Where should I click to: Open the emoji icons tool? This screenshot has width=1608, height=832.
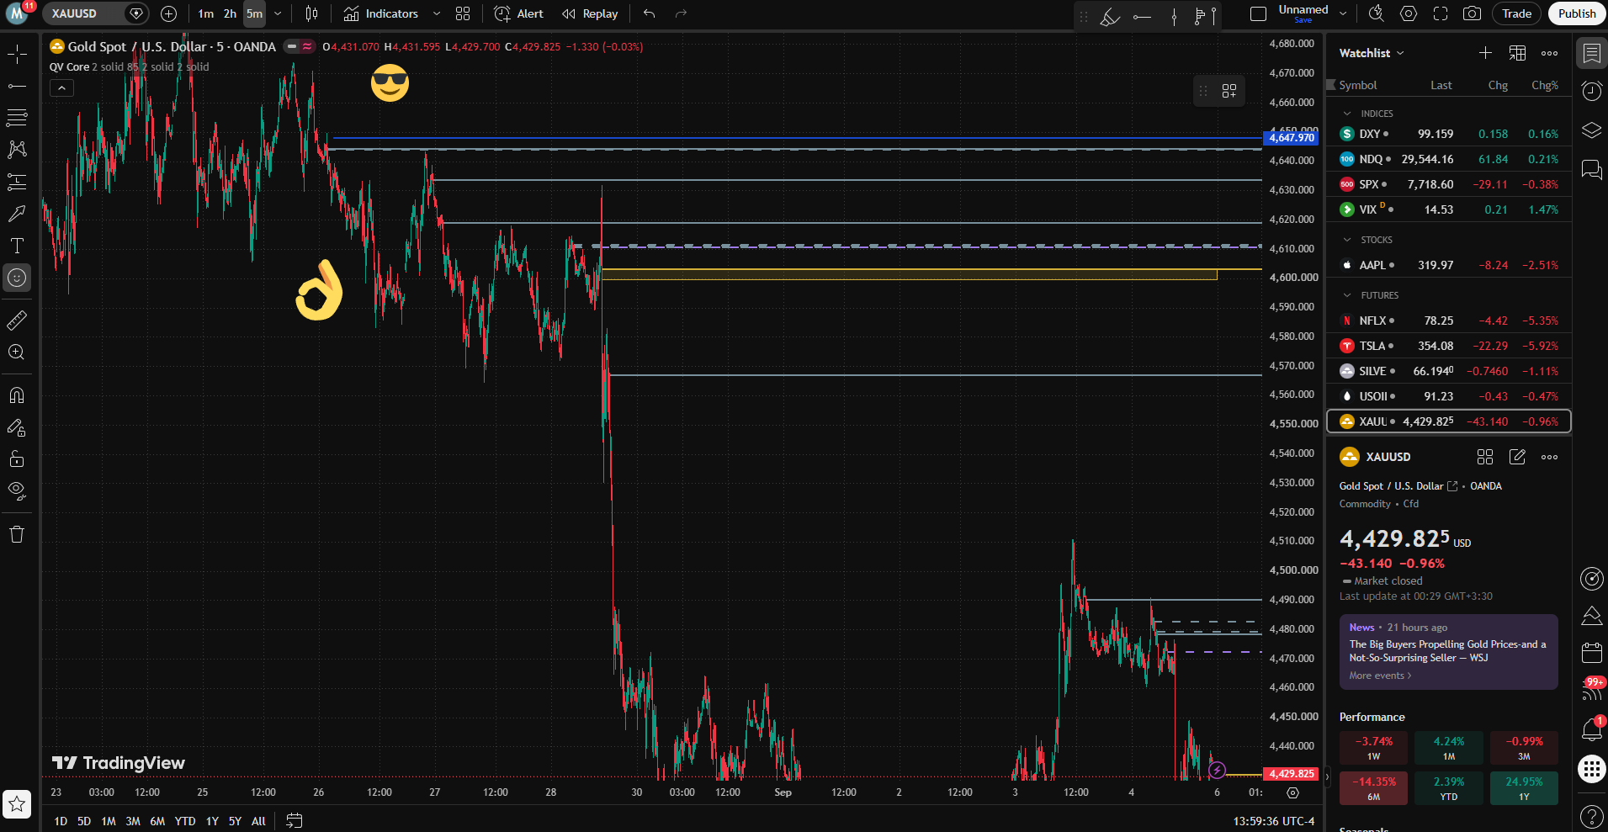(17, 278)
